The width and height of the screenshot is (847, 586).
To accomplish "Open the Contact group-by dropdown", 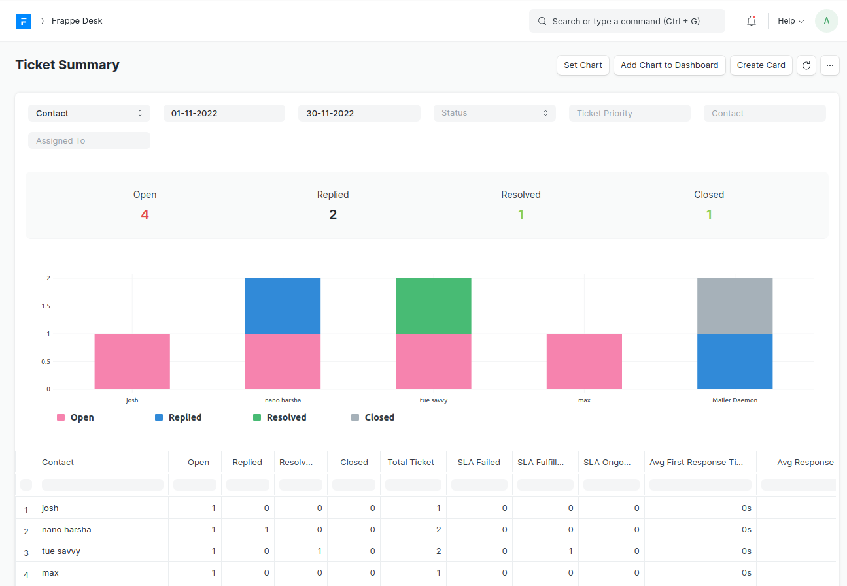I will [89, 113].
